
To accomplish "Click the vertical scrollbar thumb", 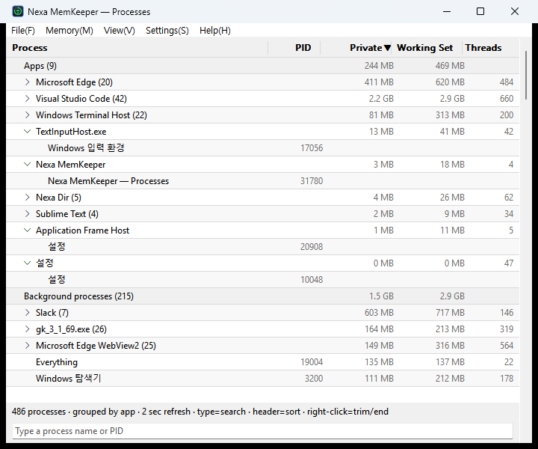I will coord(526,76).
